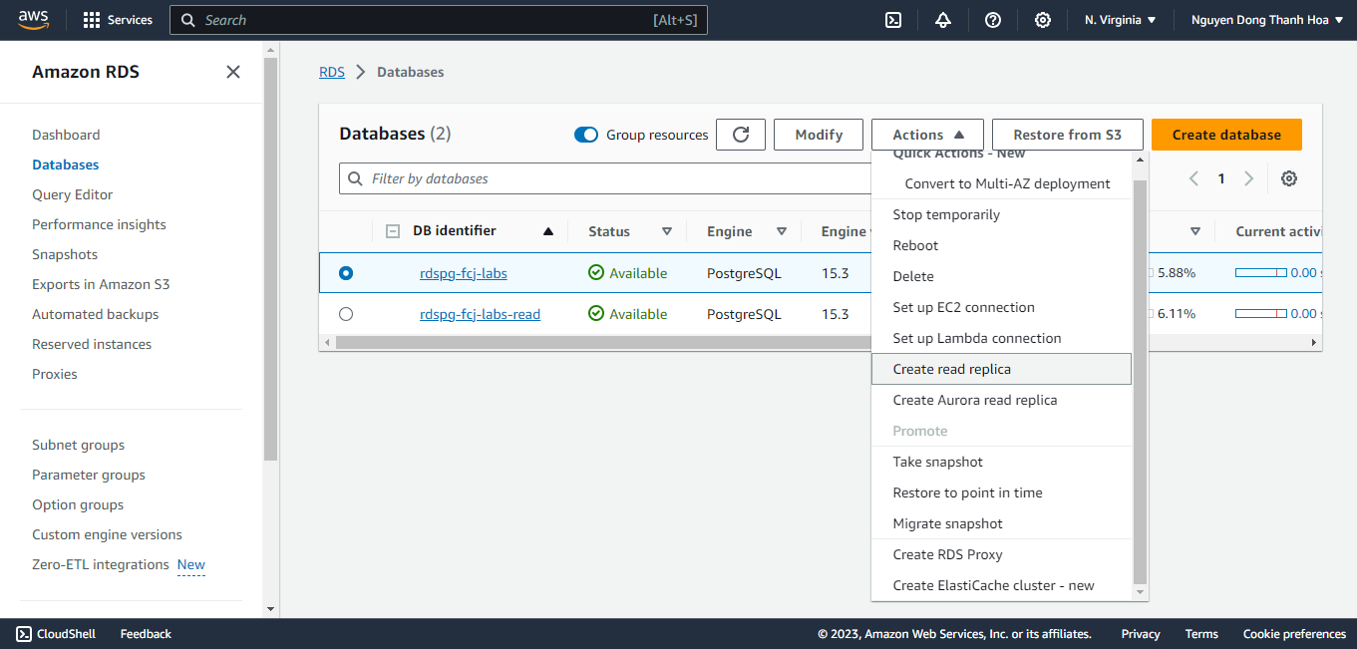Open Parameter groups in sidebar

click(x=89, y=475)
